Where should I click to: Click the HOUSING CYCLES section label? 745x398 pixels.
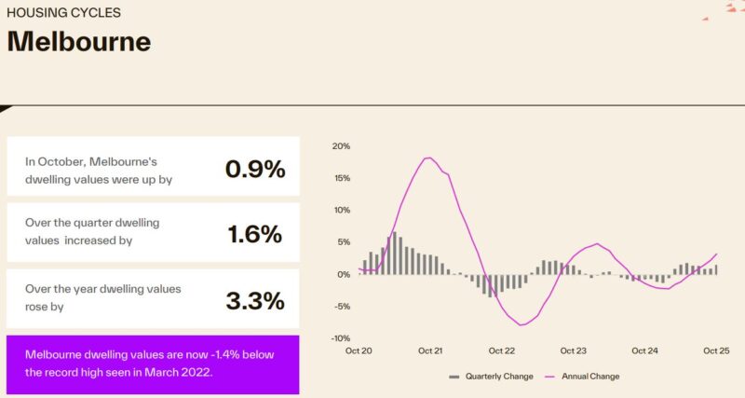(x=63, y=13)
